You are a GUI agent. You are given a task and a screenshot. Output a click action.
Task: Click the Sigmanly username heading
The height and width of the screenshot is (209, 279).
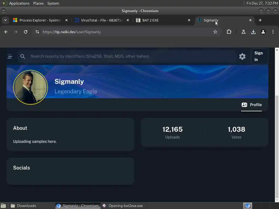(x=69, y=81)
